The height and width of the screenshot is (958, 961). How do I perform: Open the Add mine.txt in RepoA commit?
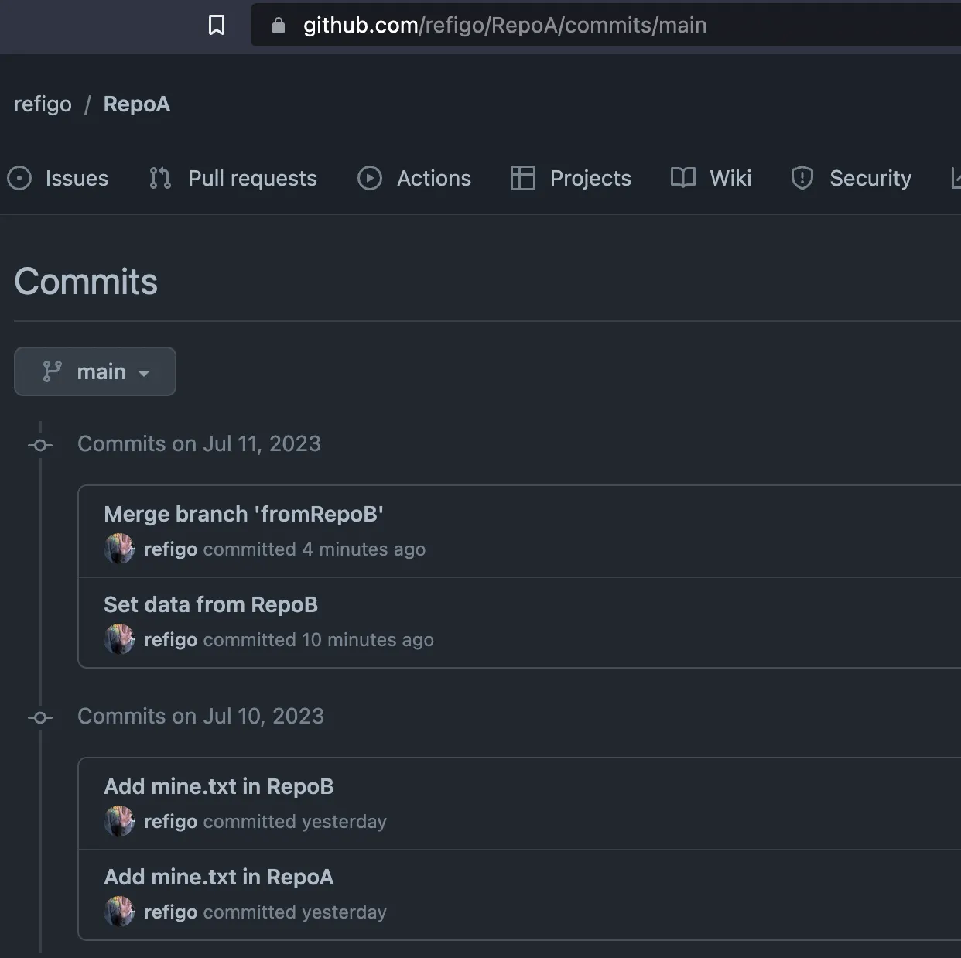(219, 878)
